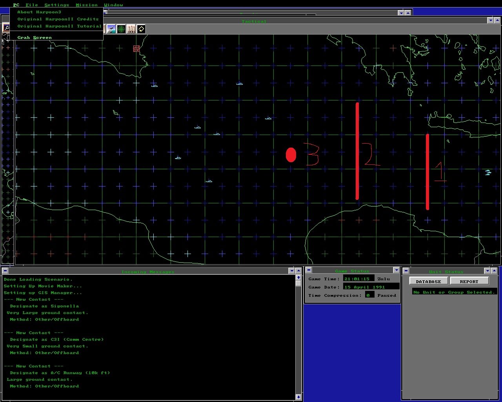Click the Tactical window title bar
The width and height of the screenshot is (502, 402).
254,21
